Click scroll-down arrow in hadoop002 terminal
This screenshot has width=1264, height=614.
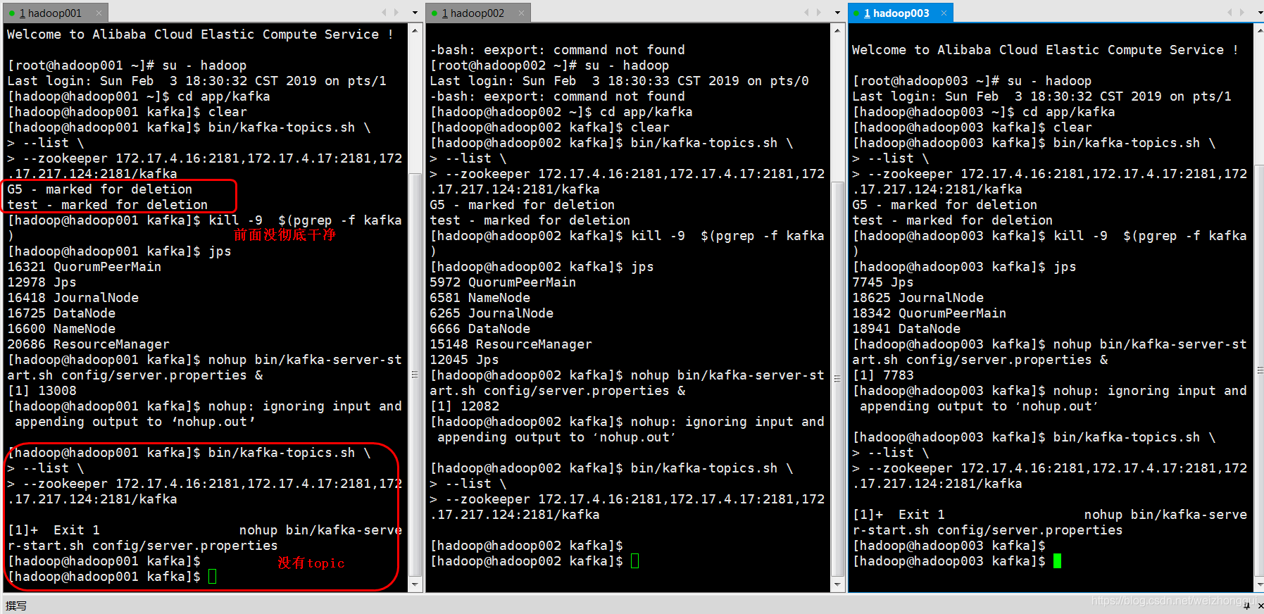click(x=837, y=584)
